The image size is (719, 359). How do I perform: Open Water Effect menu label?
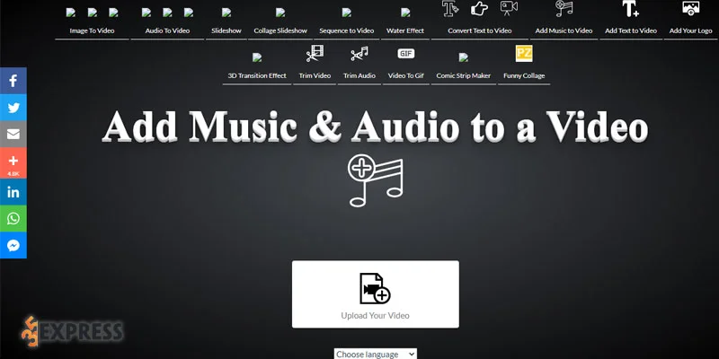pyautogui.click(x=405, y=31)
